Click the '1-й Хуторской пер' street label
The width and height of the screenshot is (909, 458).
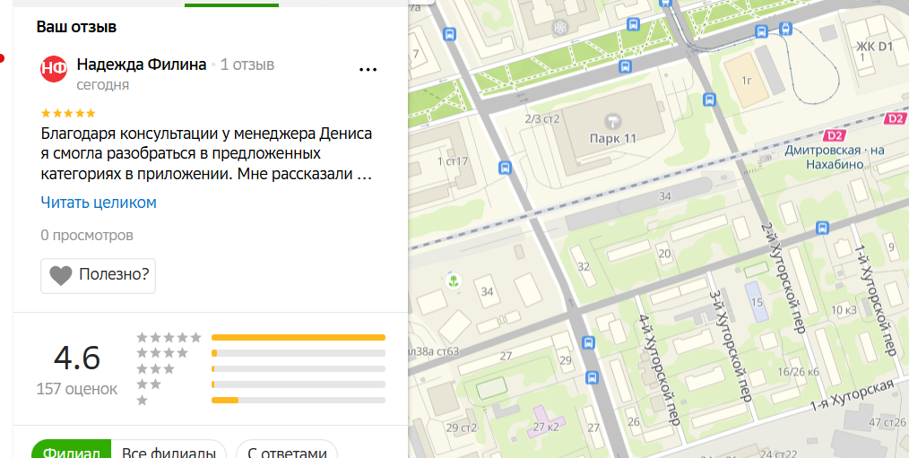pos(875,299)
